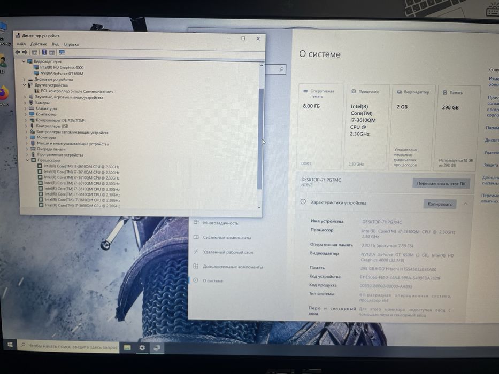Open File Explorer from the taskbar
The image size is (499, 374).
[x=127, y=347]
